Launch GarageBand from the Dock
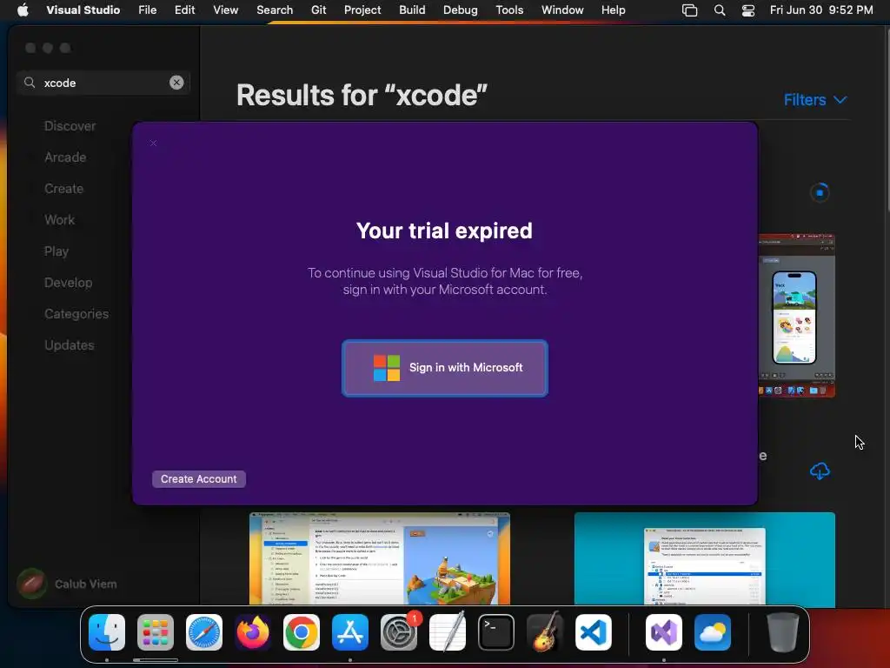The width and height of the screenshot is (890, 668). coord(545,632)
